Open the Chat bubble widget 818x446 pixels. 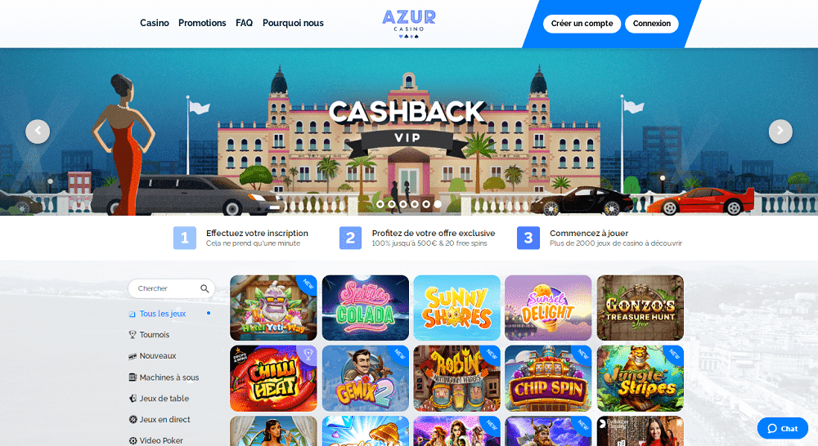point(782,428)
